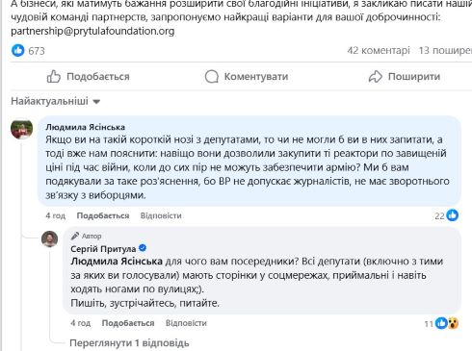Open Сергій Притула's avatar thumbnail

[50, 238]
